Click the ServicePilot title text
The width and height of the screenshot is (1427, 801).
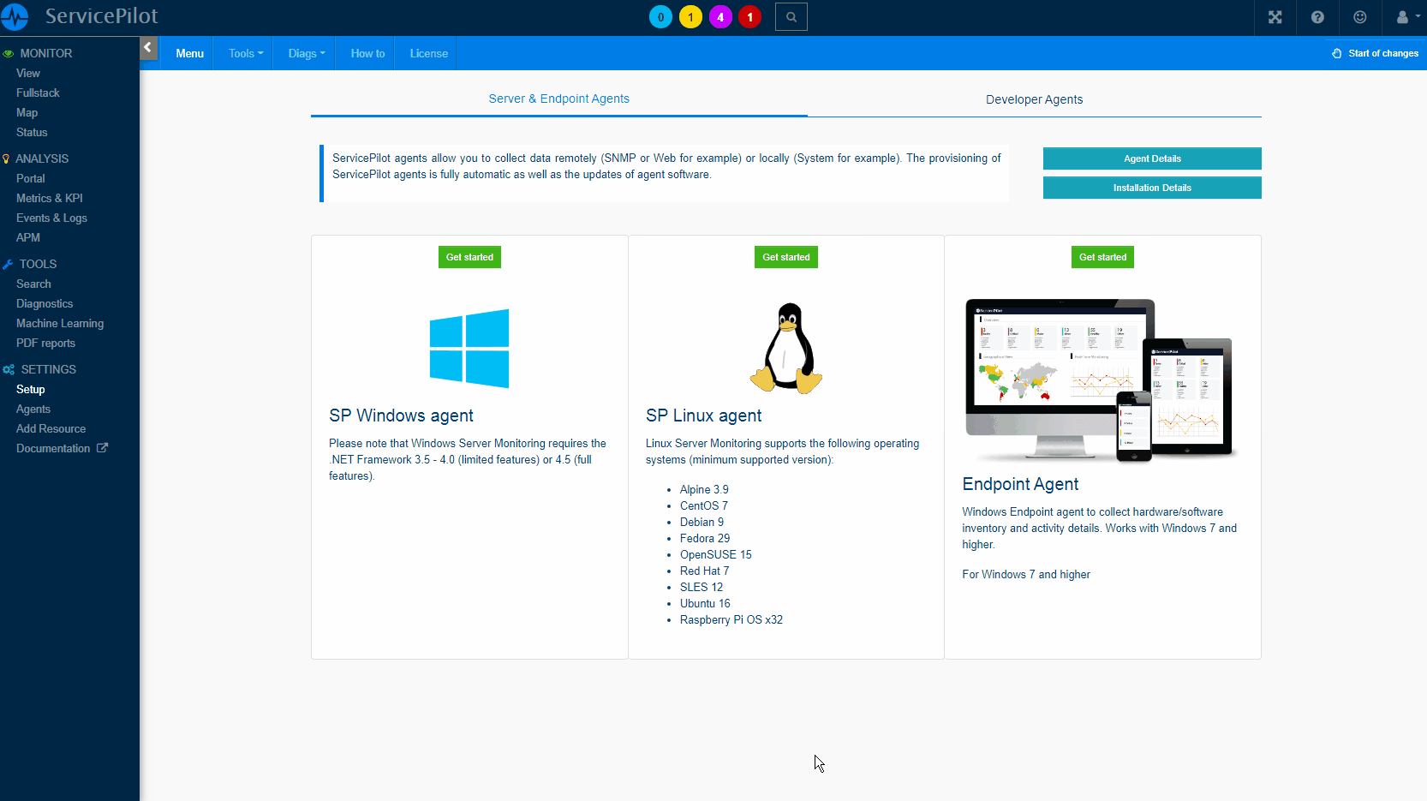coord(101,16)
